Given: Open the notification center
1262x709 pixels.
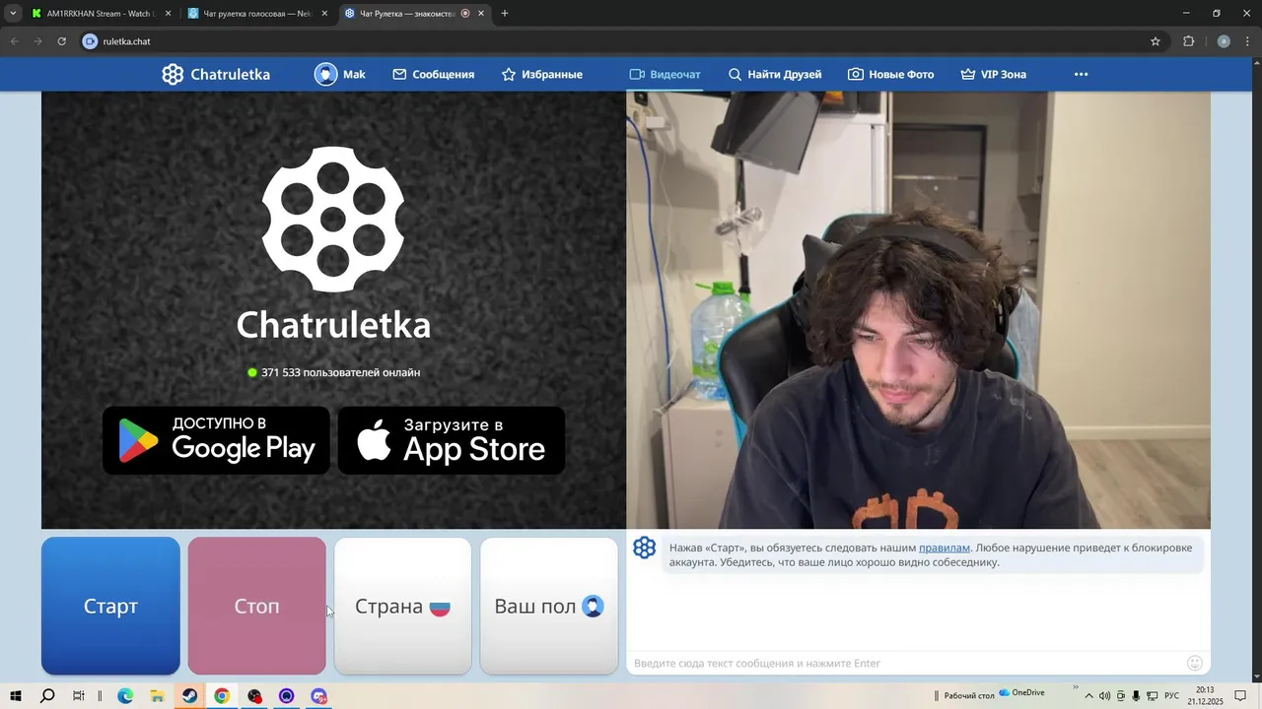Looking at the screenshot, I should pos(1241,696).
